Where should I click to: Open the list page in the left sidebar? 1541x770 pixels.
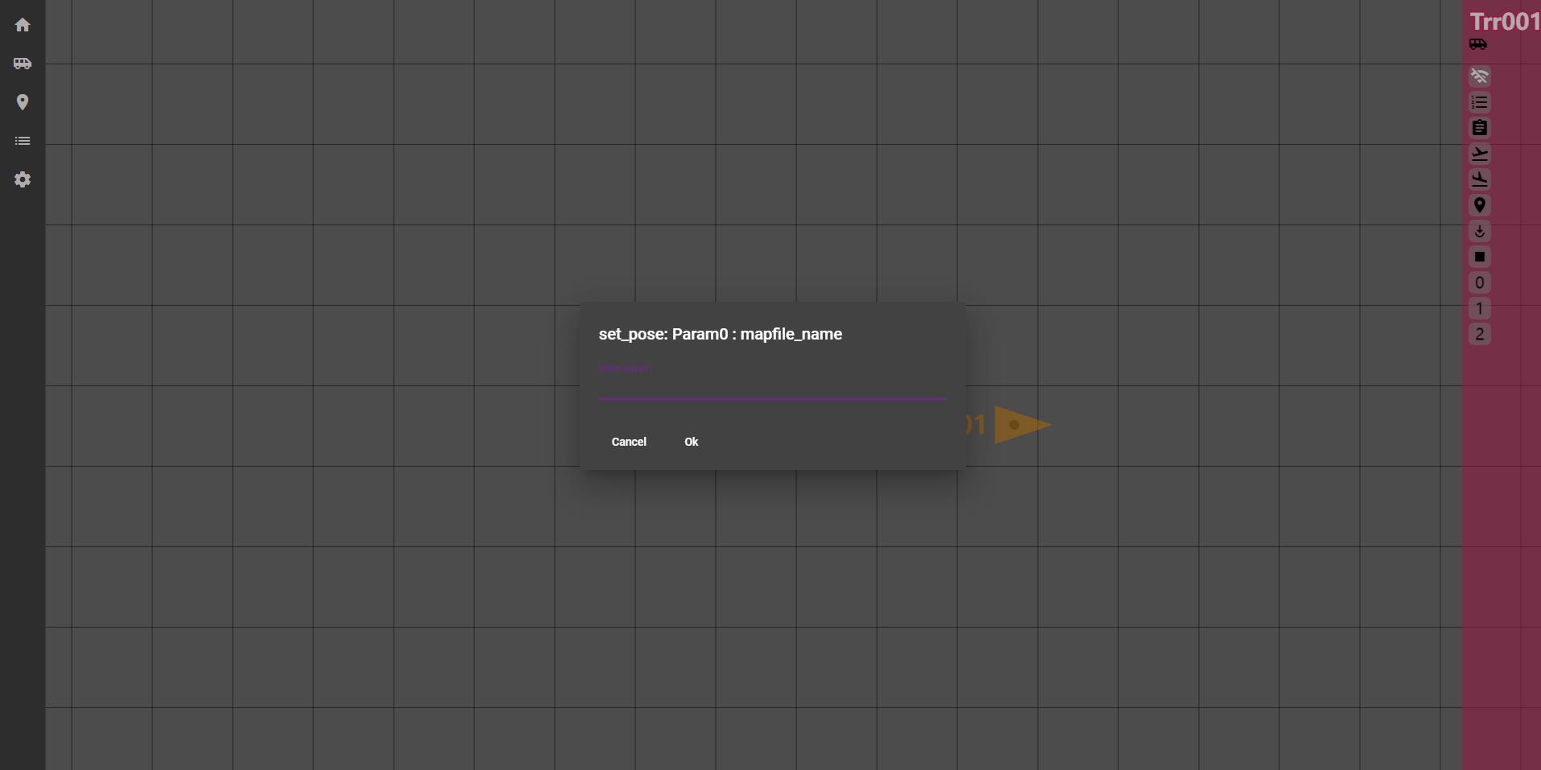tap(23, 141)
